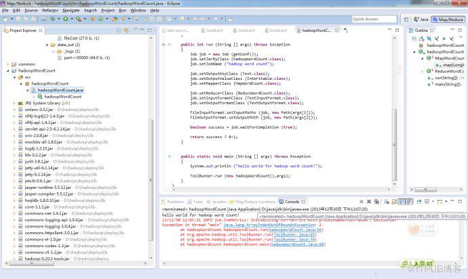Click the New Java Package icon
The width and height of the screenshot is (468, 279).
click(93, 19)
